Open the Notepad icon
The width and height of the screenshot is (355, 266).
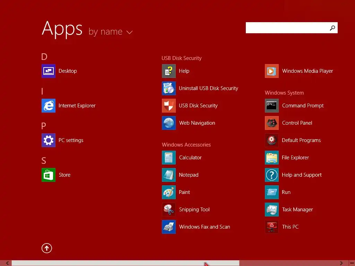pos(169,175)
